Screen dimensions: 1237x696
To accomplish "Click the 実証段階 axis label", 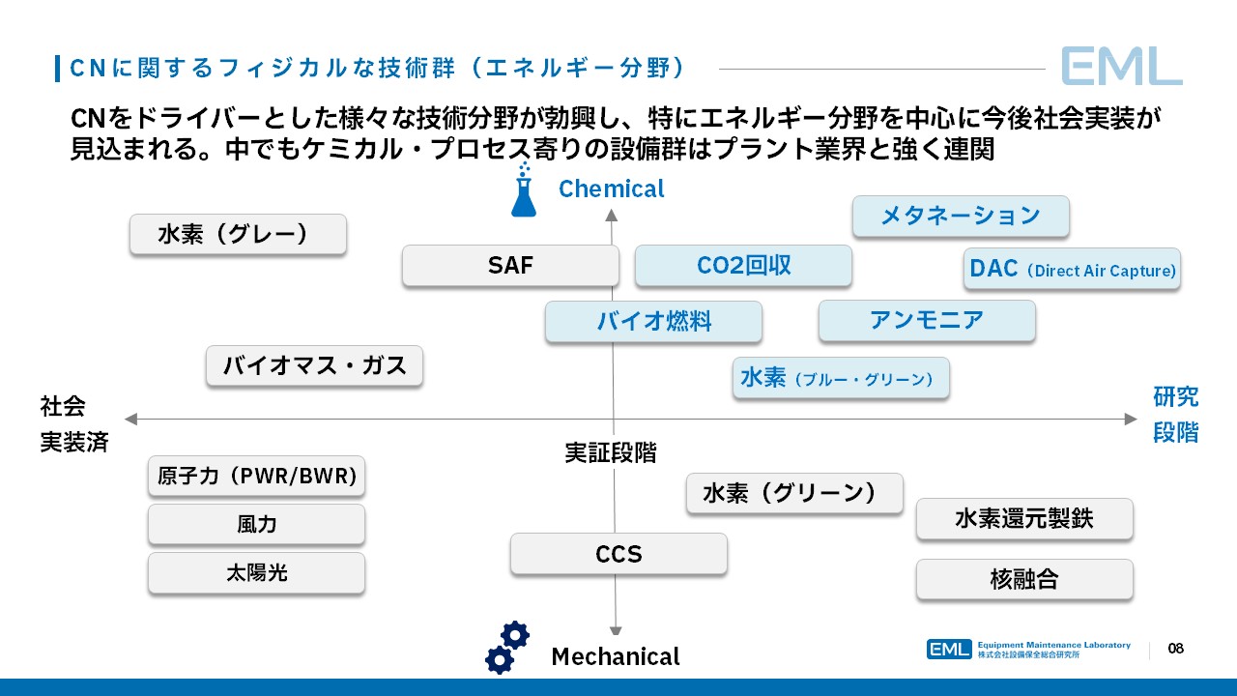I will pos(610,452).
